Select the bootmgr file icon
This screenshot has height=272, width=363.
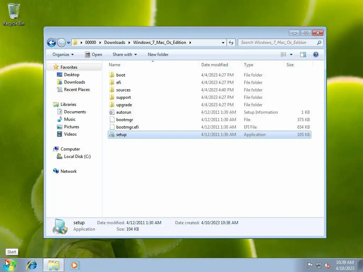tap(112, 120)
